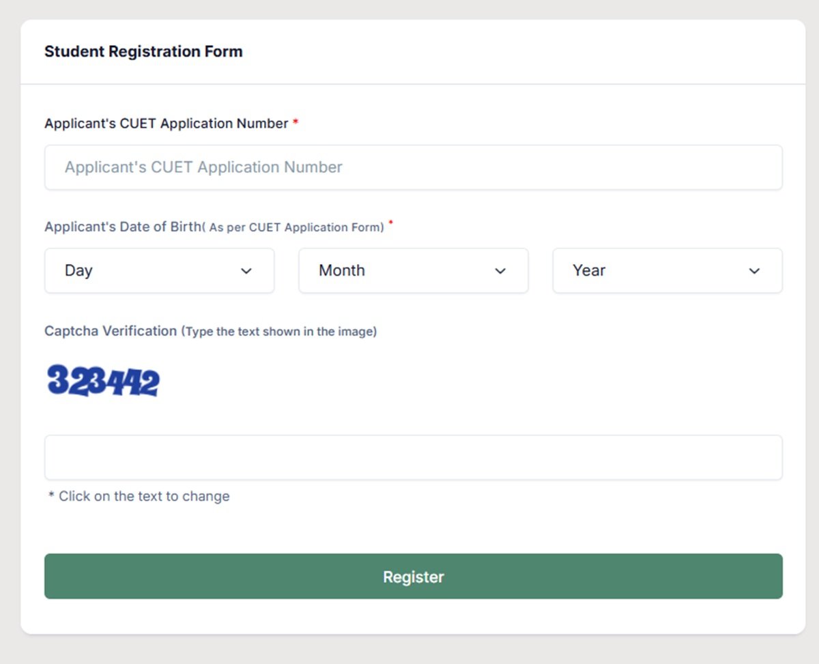
Task: Click the Year dropdown chevron arrow
Action: [x=754, y=271]
